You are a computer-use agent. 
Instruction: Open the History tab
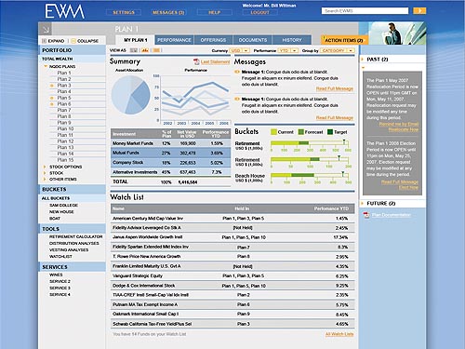pos(292,40)
